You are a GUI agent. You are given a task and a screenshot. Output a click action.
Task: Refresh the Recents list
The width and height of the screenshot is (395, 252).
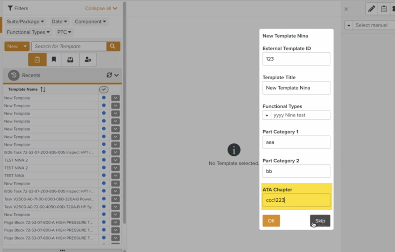[x=109, y=75]
